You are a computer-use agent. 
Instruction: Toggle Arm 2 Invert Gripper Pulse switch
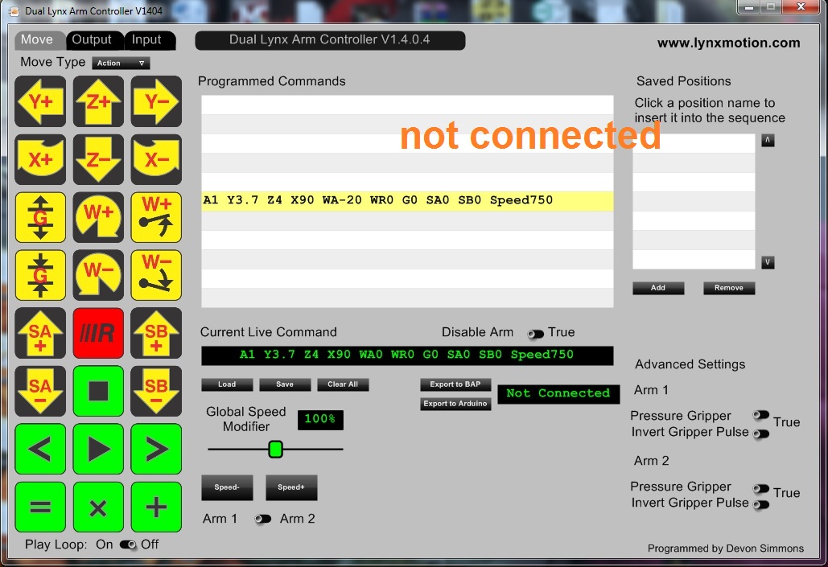(x=761, y=505)
